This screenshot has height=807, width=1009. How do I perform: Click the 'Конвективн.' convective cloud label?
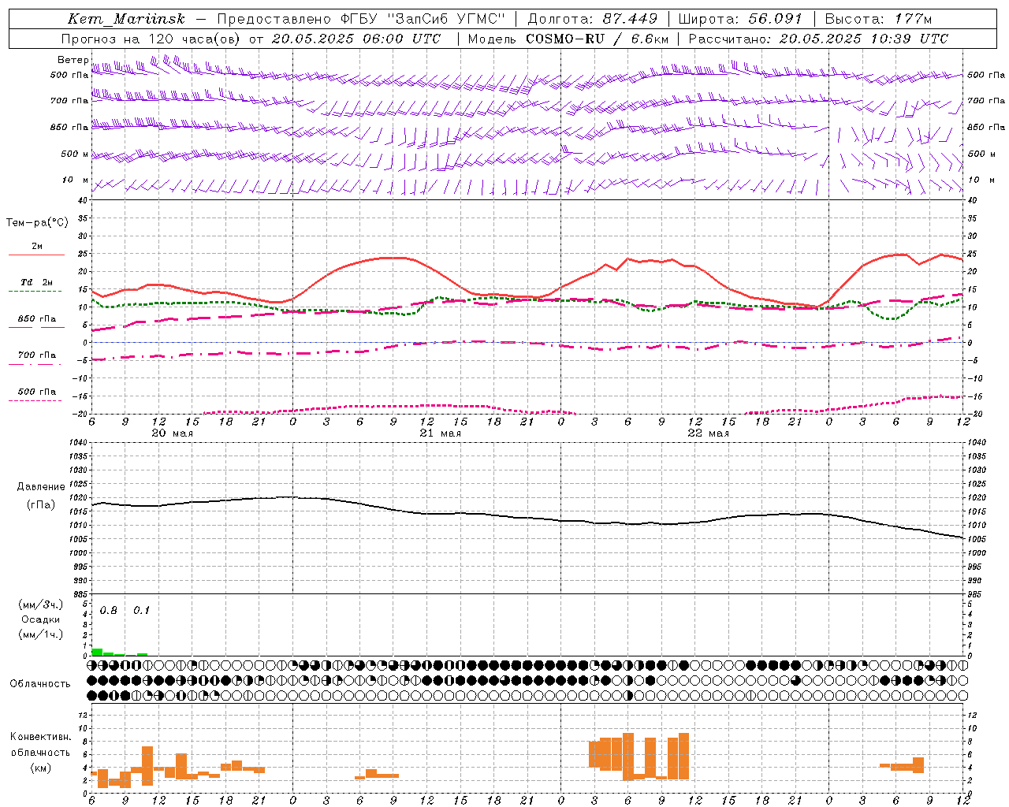tap(40, 737)
